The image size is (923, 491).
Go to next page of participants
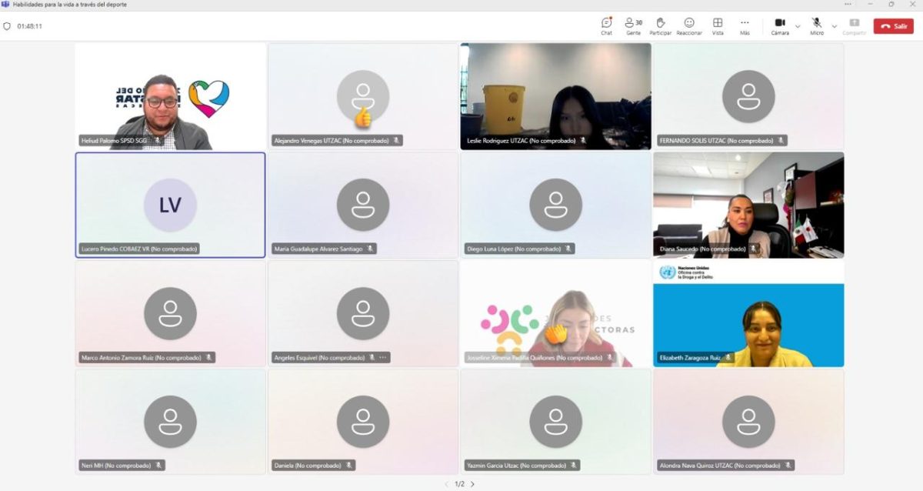472,484
